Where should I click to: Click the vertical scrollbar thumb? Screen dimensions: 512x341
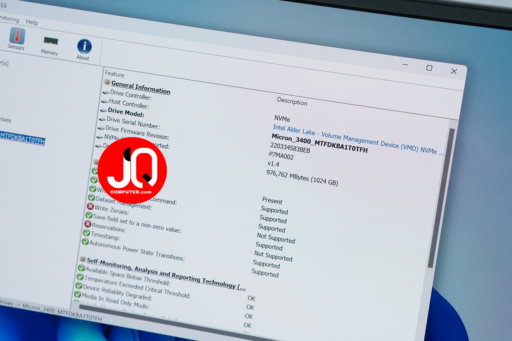(x=441, y=198)
